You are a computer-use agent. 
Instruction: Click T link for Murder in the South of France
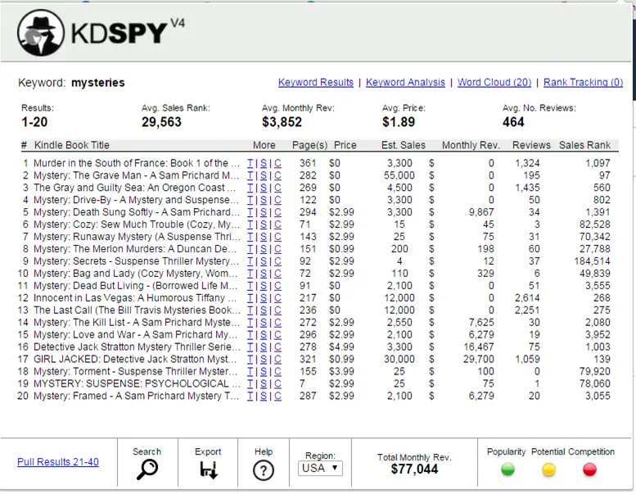click(250, 163)
